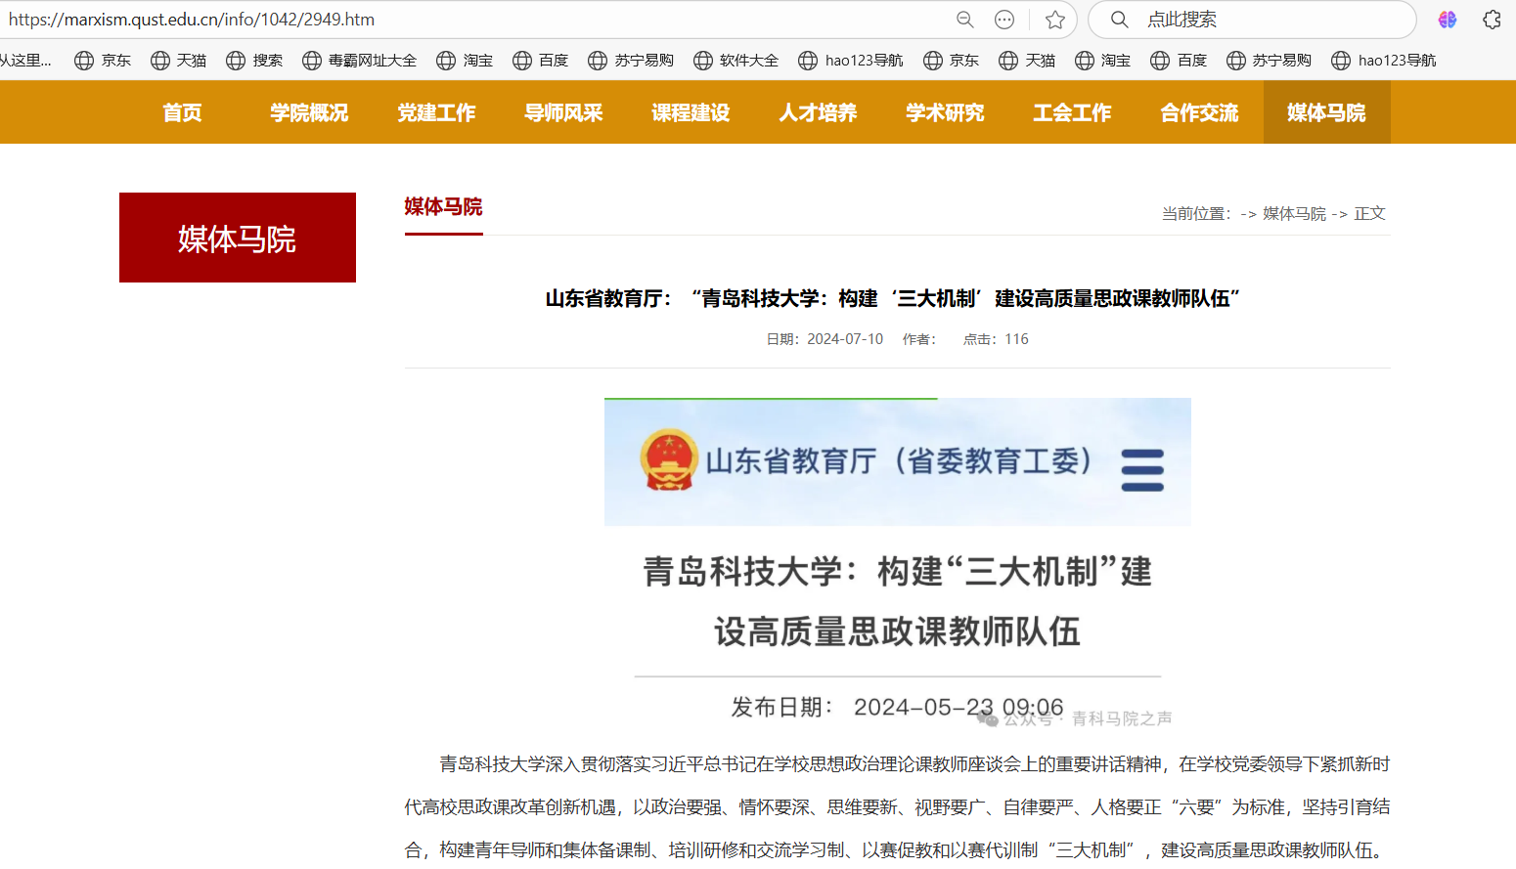Switch to the 媒体马院 navigation tab
1516x869 pixels.
1326,112
